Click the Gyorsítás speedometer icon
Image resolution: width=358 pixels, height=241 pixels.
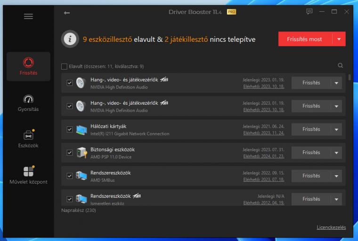click(28, 99)
